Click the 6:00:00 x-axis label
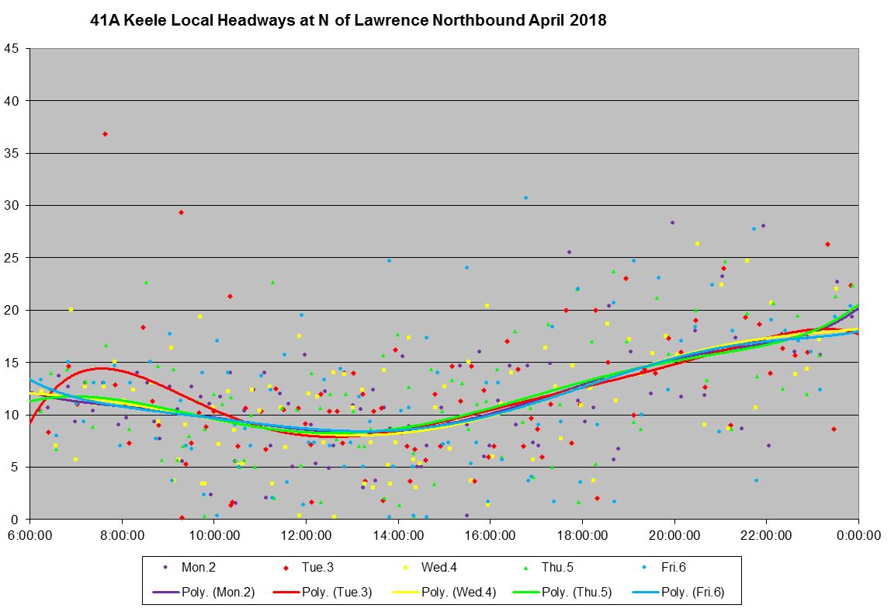The image size is (891, 612). (x=29, y=535)
